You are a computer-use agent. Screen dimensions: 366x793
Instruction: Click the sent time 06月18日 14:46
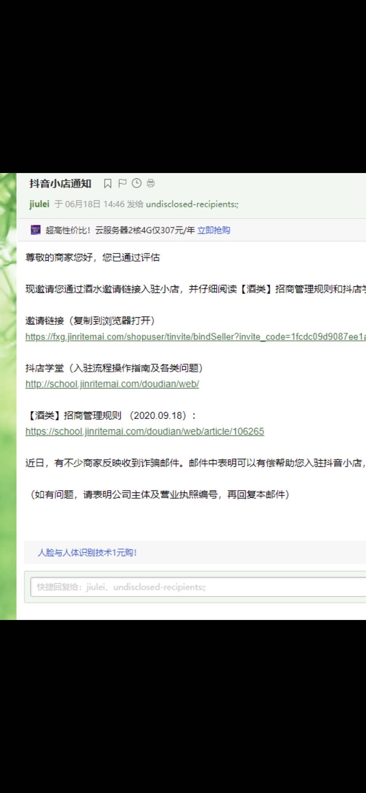pyautogui.click(x=95, y=204)
